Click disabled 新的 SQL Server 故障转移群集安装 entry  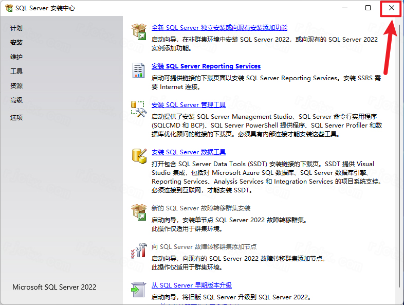(x=200, y=208)
